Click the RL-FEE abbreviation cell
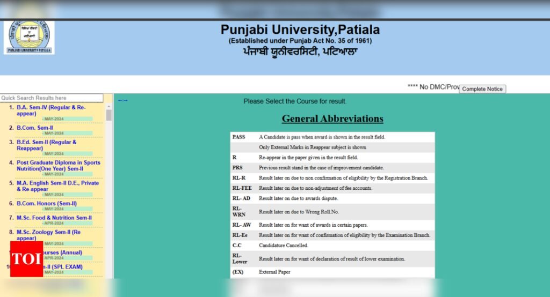 tap(242, 188)
